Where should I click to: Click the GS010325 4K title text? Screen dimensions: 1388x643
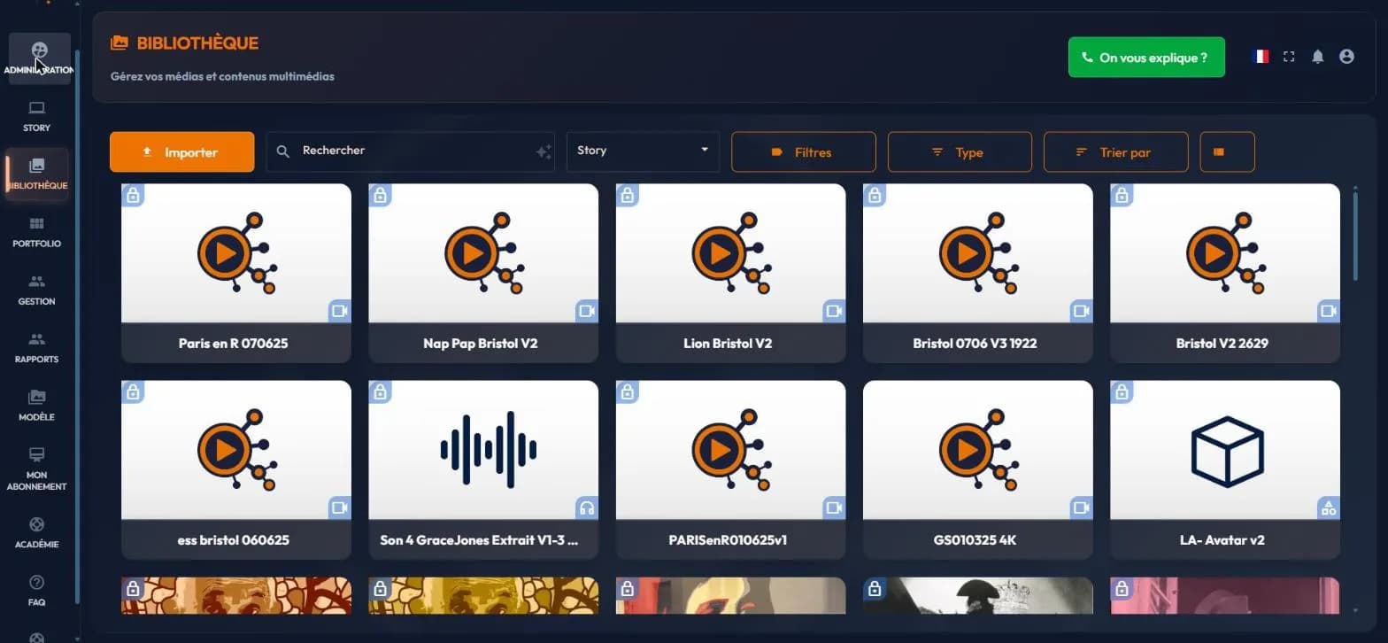coord(975,539)
